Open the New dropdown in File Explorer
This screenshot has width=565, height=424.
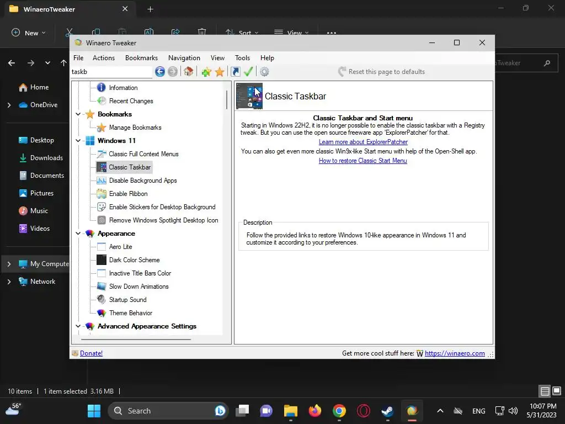(x=29, y=33)
